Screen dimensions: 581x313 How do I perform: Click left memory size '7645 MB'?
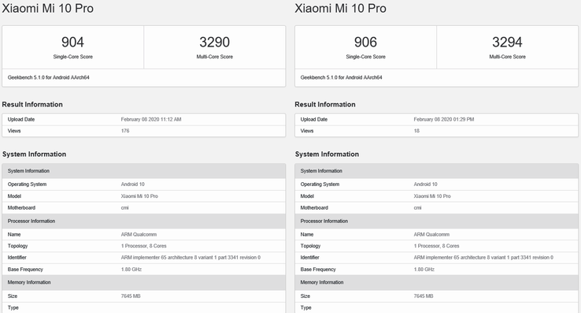coord(131,296)
